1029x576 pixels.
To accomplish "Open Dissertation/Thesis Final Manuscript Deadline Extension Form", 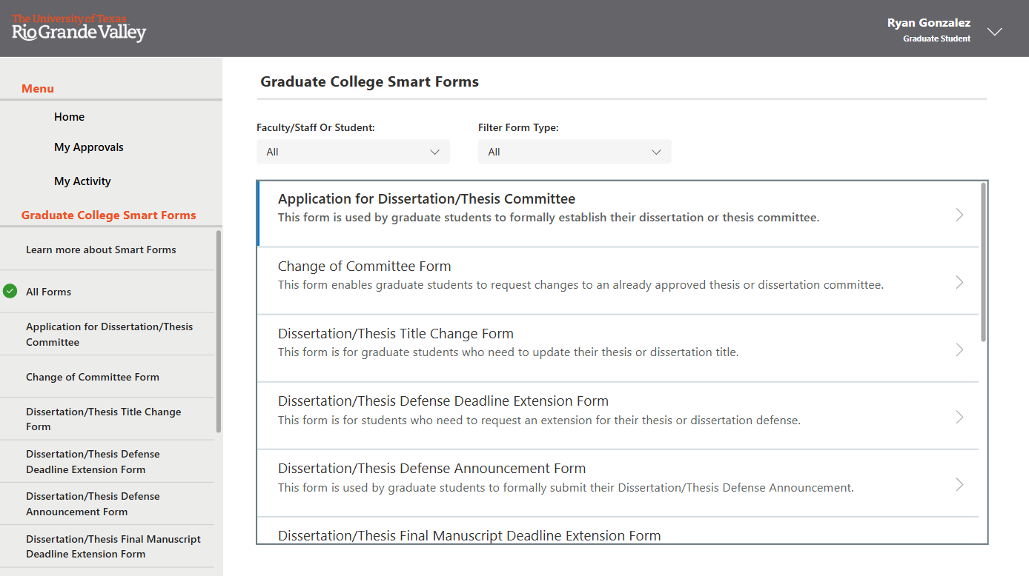I will (x=113, y=546).
